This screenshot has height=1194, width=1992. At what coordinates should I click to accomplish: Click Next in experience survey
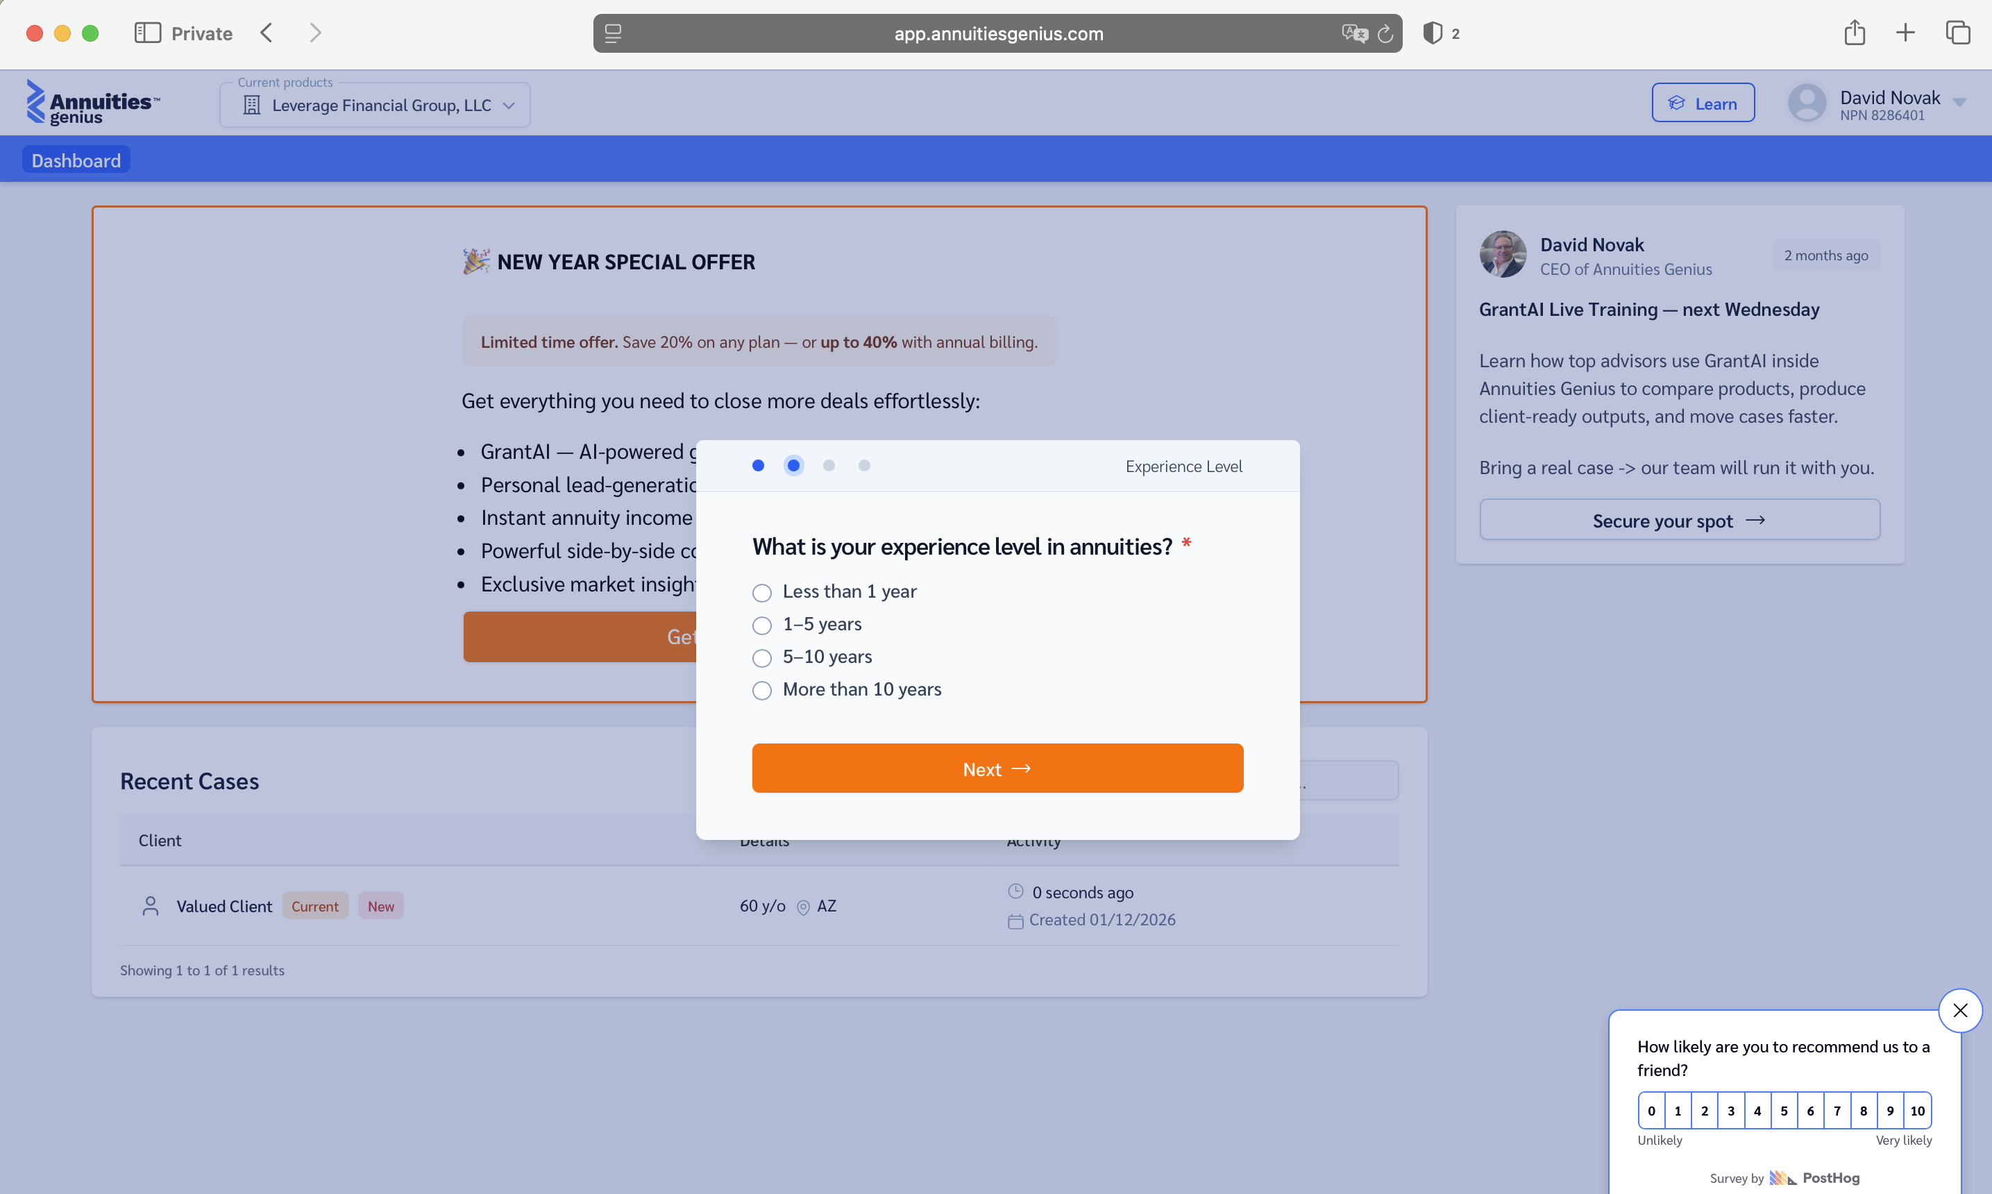pos(997,768)
